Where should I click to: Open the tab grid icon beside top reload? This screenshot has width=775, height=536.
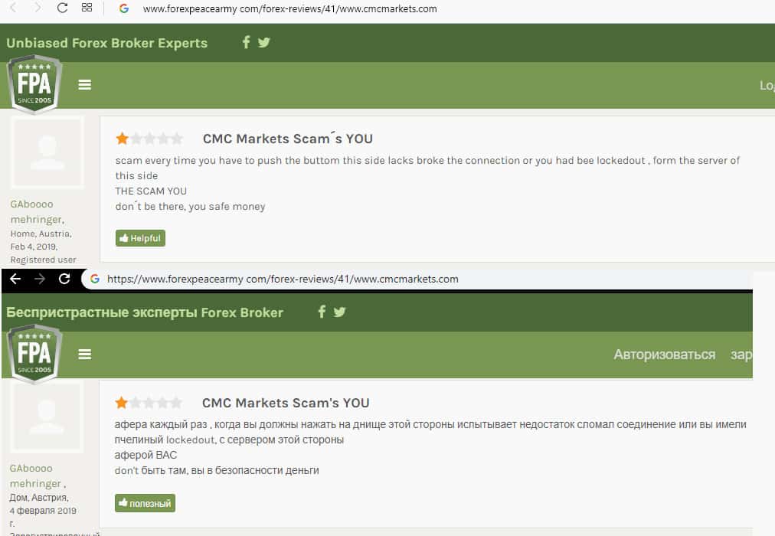tap(87, 8)
